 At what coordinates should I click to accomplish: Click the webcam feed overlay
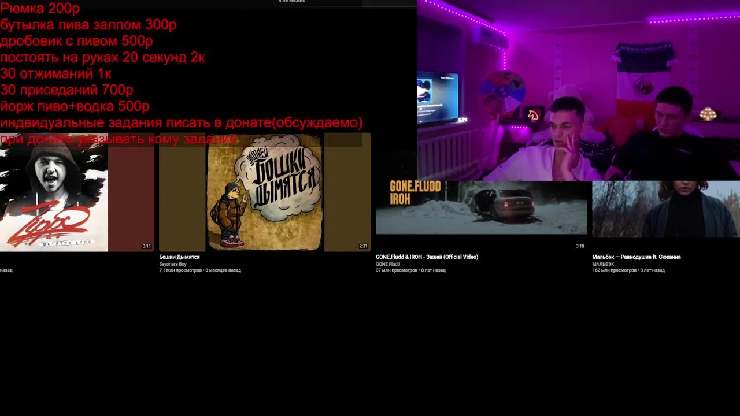578,90
